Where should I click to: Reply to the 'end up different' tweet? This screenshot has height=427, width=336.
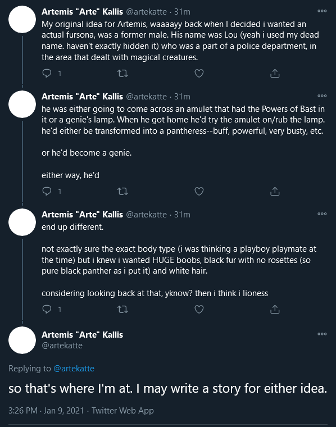click(x=47, y=309)
